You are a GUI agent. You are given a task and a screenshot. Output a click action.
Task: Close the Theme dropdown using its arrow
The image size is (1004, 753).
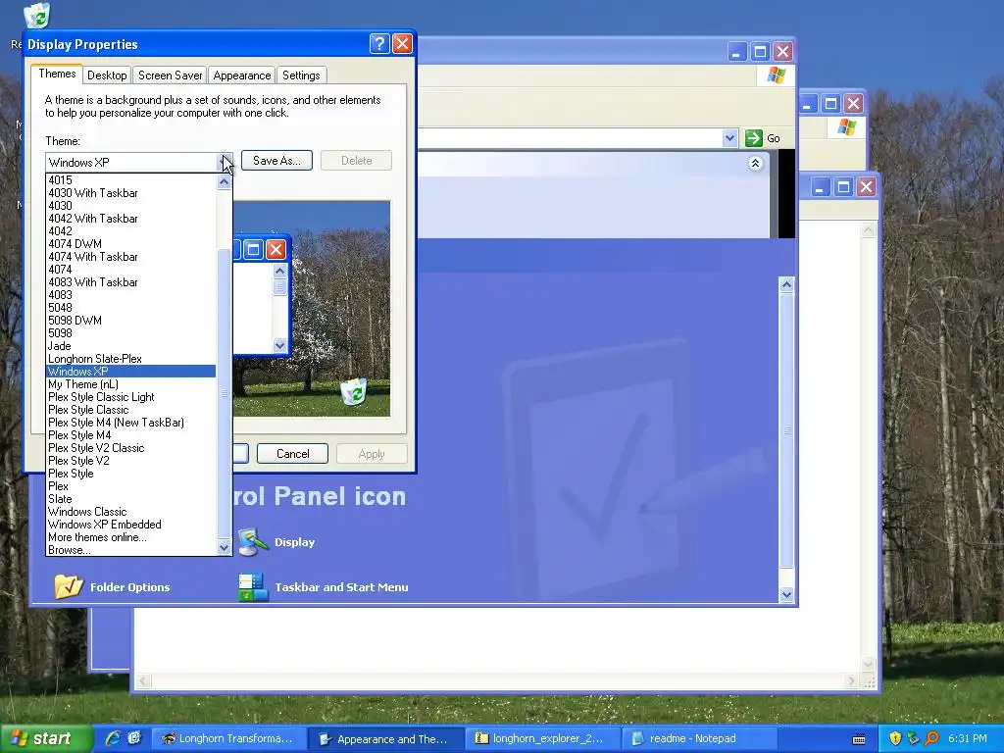225,162
